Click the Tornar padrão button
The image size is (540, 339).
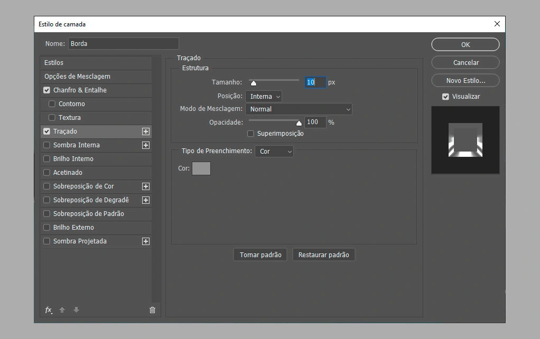coord(260,255)
